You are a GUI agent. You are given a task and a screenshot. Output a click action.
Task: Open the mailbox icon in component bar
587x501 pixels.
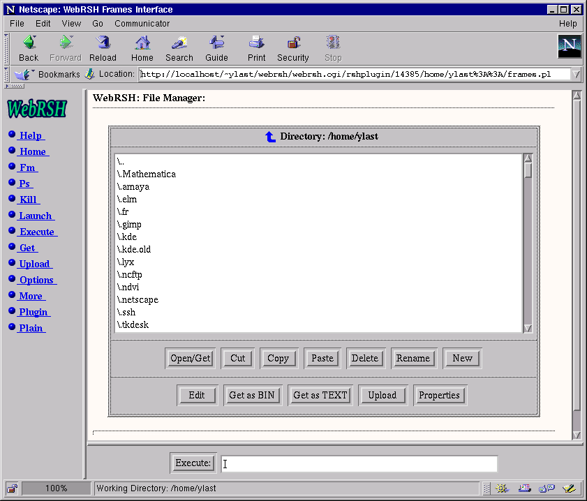524,488
